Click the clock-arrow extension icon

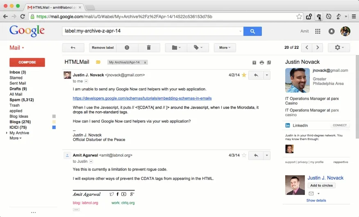329,16
